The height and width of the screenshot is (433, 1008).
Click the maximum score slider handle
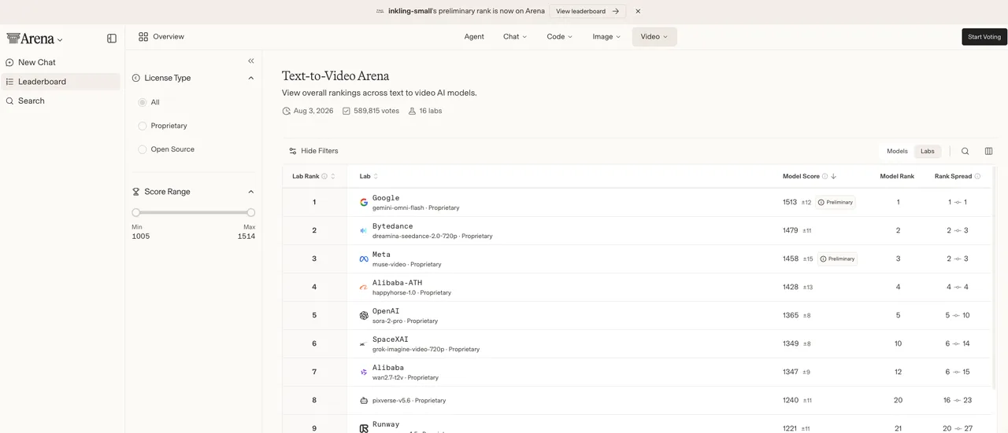point(251,212)
